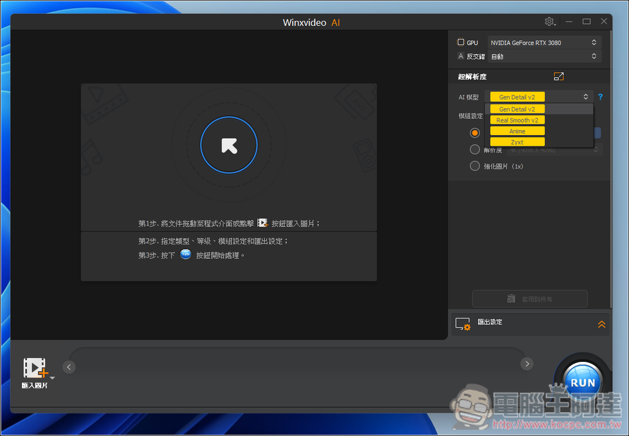Open the import image dropdown arrow
Image resolution: width=629 pixels, height=436 pixels.
[52, 378]
